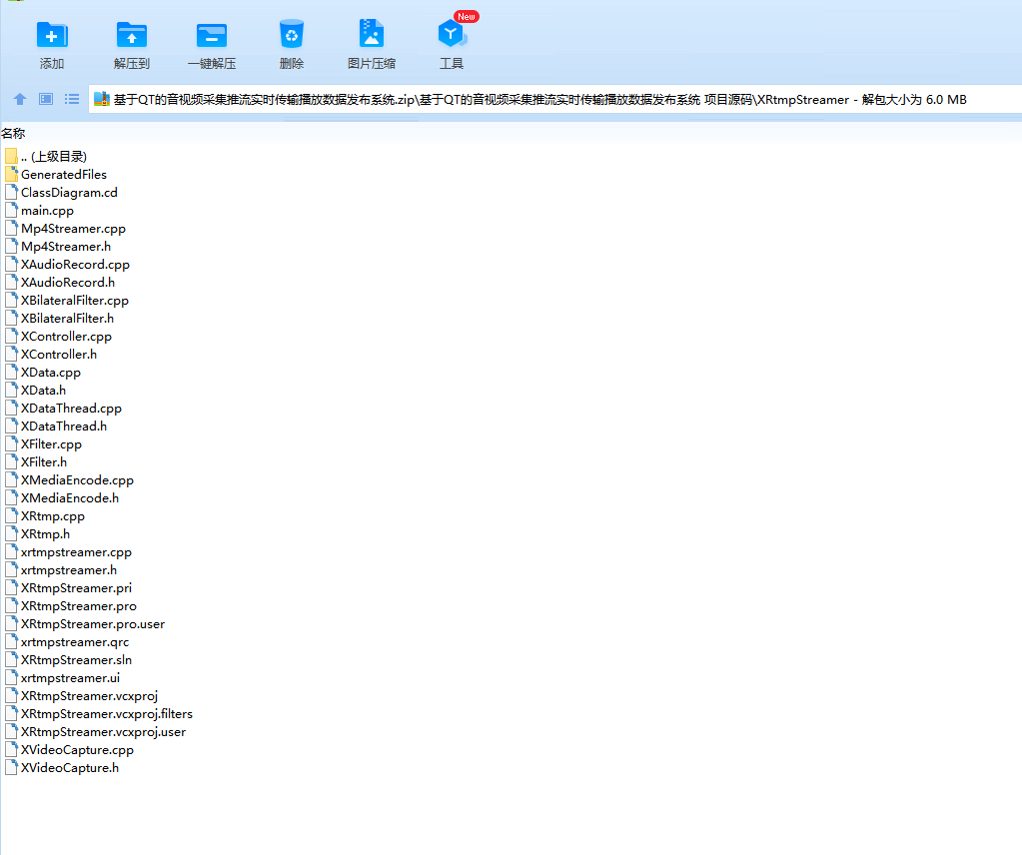The width and height of the screenshot is (1022, 855).
Task: Sort by the 名称 column header
Action: 13,134
